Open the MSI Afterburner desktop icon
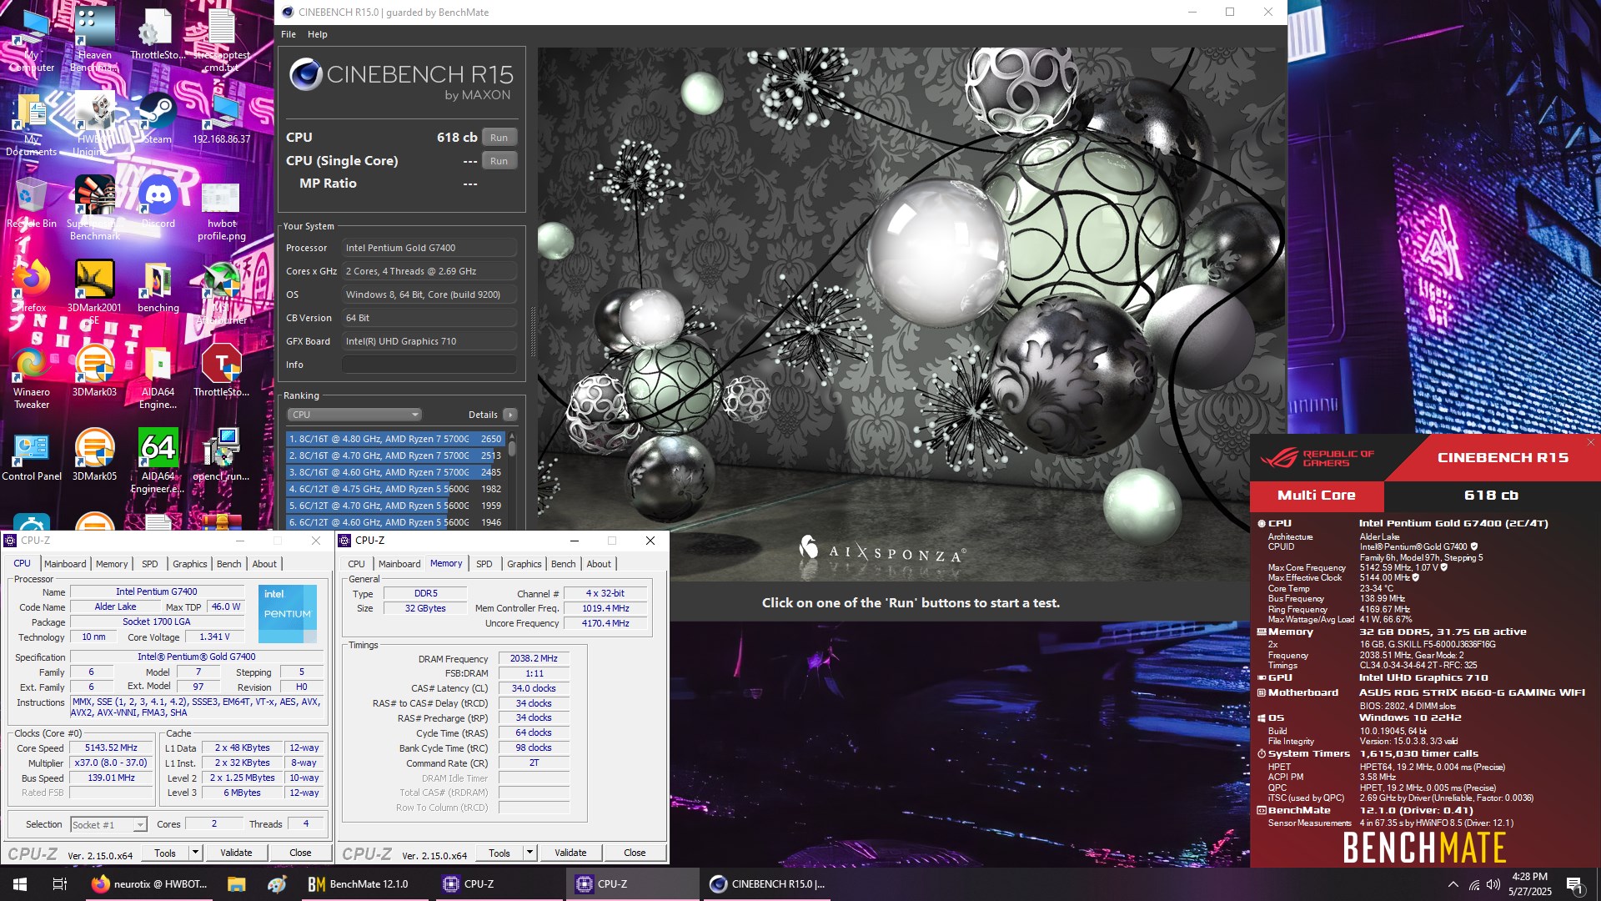 [x=221, y=292]
